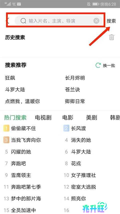This screenshot has width=120, height=214.
Task: Focus the 输入片名、主演、导演 search field
Action: (59, 21)
